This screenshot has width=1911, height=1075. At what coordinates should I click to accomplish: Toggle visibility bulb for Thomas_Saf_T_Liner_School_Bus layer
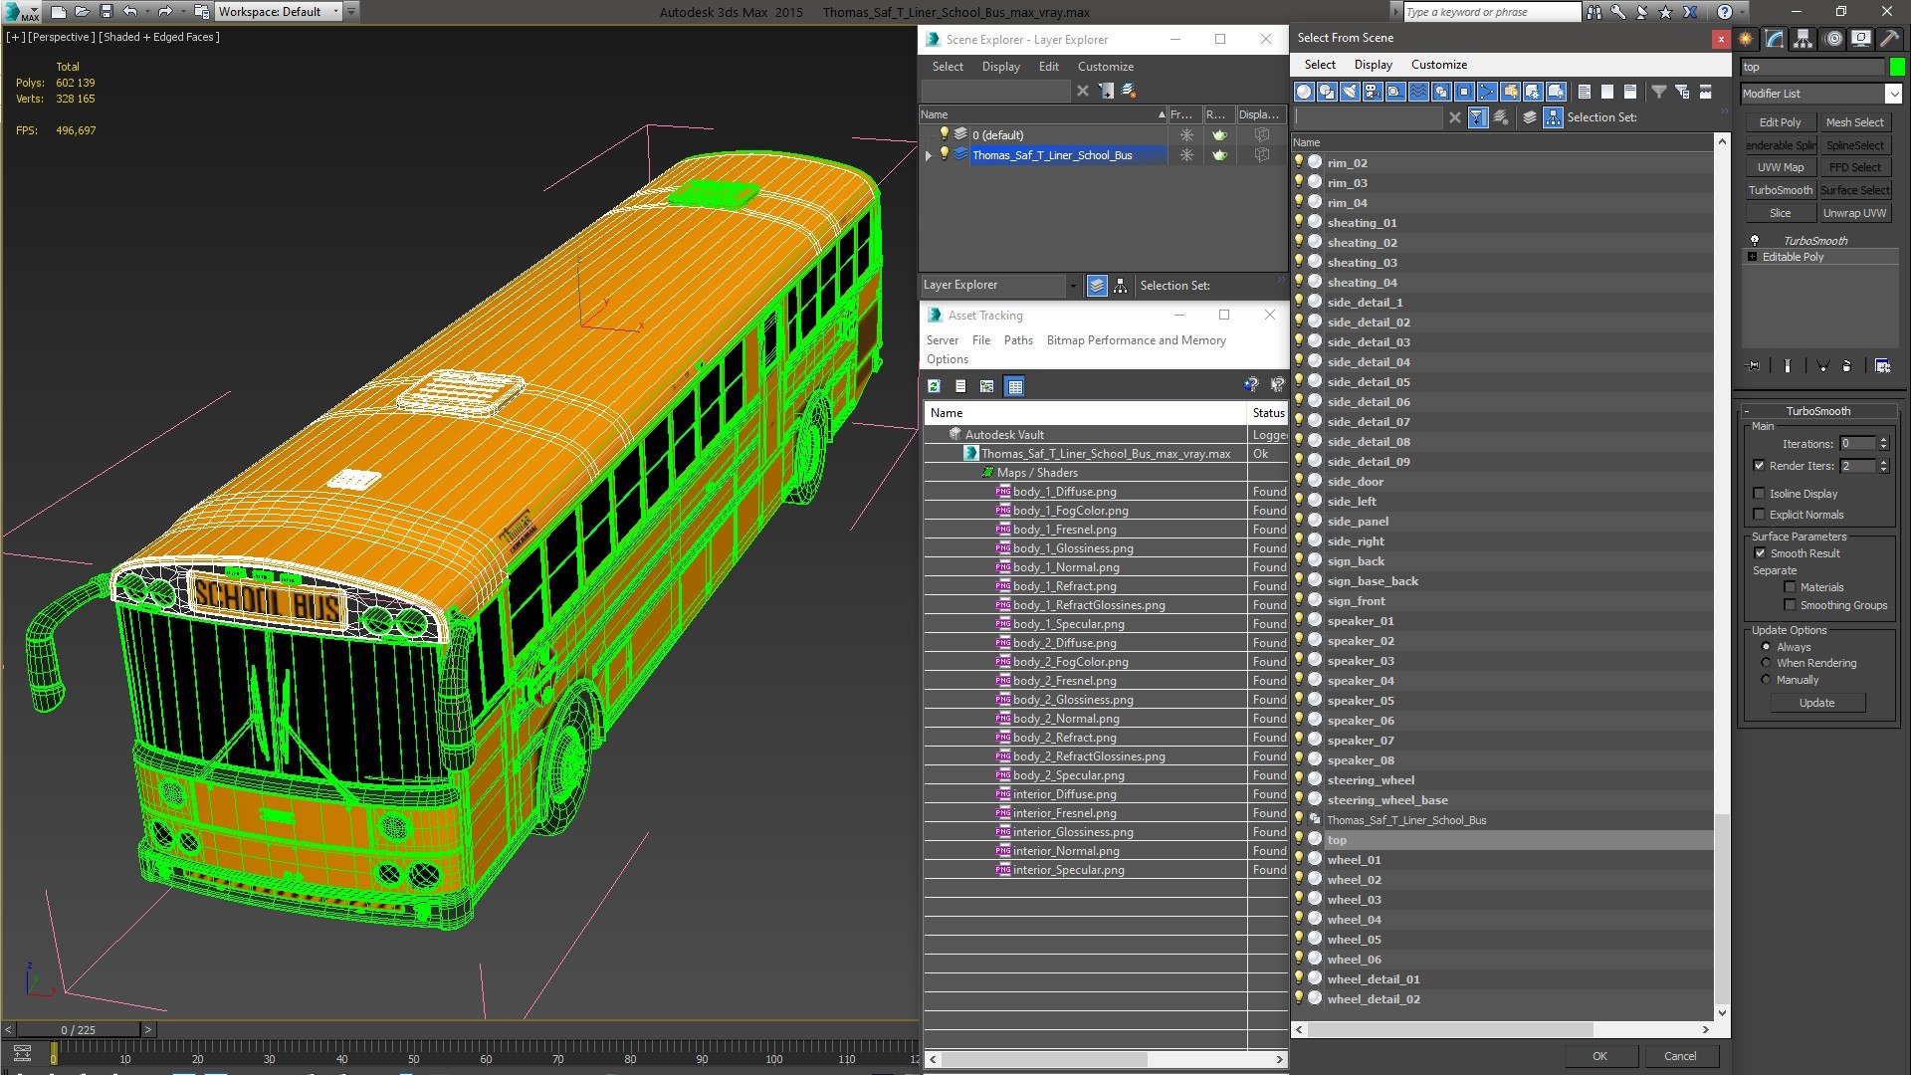(x=945, y=153)
